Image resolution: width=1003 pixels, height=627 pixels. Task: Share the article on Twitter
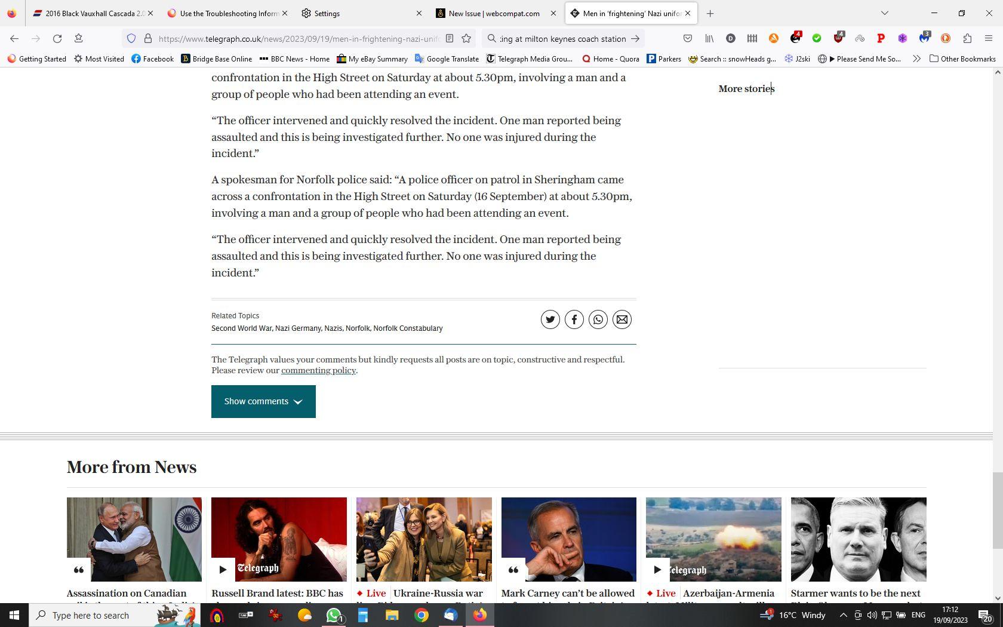[550, 319]
